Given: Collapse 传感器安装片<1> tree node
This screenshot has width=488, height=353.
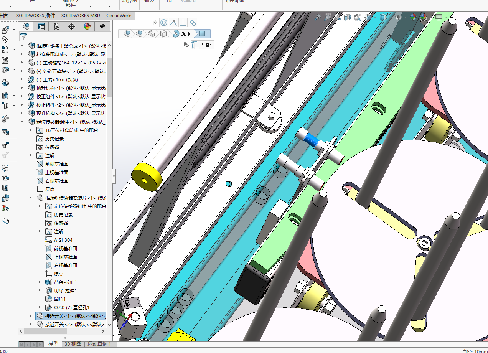Looking at the screenshot, I should 31,198.
